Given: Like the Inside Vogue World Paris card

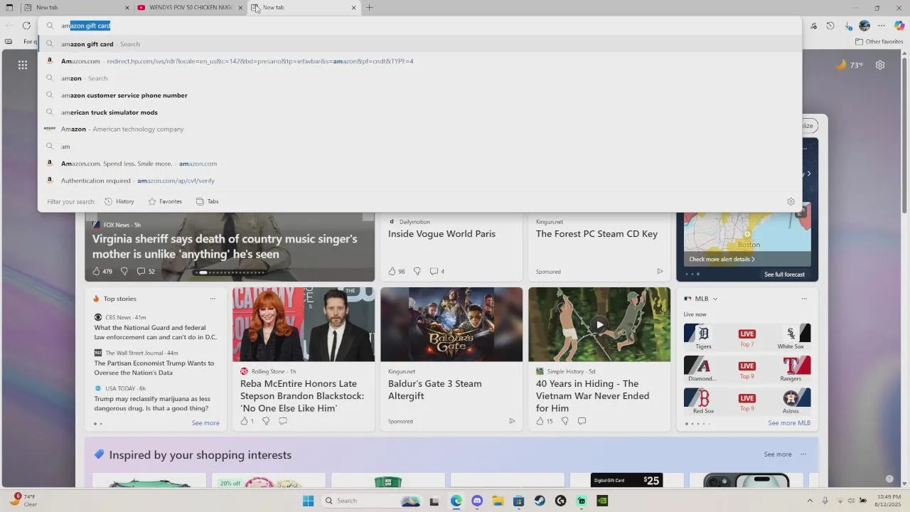Looking at the screenshot, I should 392,271.
